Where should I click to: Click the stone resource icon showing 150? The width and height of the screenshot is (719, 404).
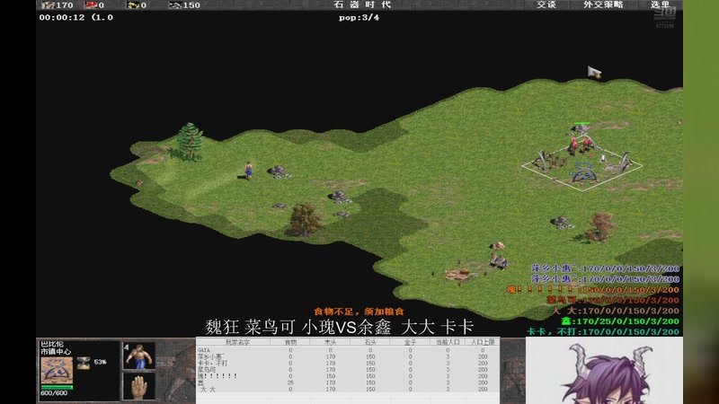(x=174, y=5)
